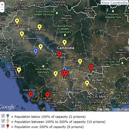The width and height of the screenshot is (129, 129).
Task: Click the yellow pin at Battambang
Action: click(x=22, y=35)
